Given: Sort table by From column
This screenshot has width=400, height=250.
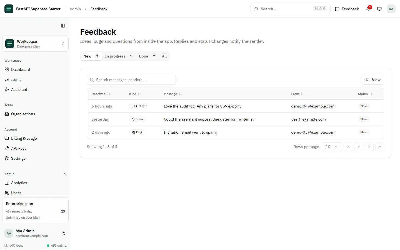Looking at the screenshot, I should (297, 94).
